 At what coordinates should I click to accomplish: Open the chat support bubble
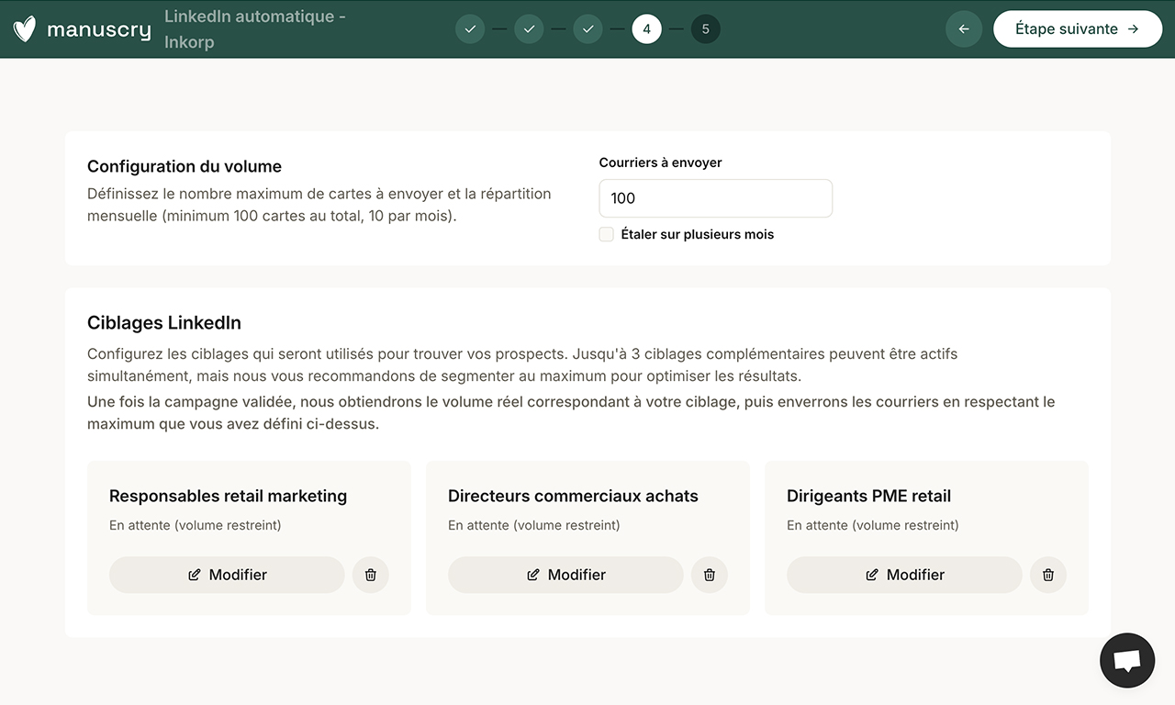1127,660
